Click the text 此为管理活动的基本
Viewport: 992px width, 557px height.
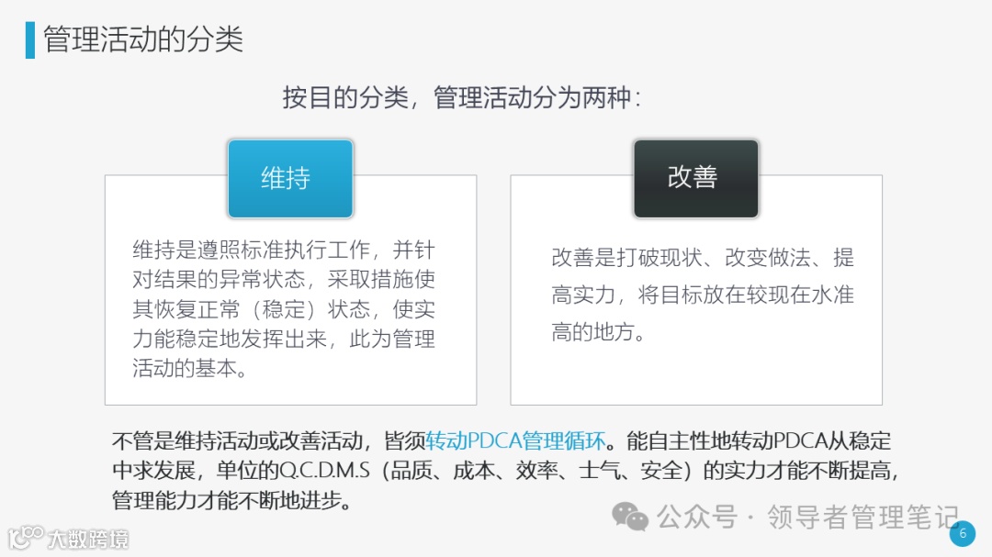tap(391, 339)
